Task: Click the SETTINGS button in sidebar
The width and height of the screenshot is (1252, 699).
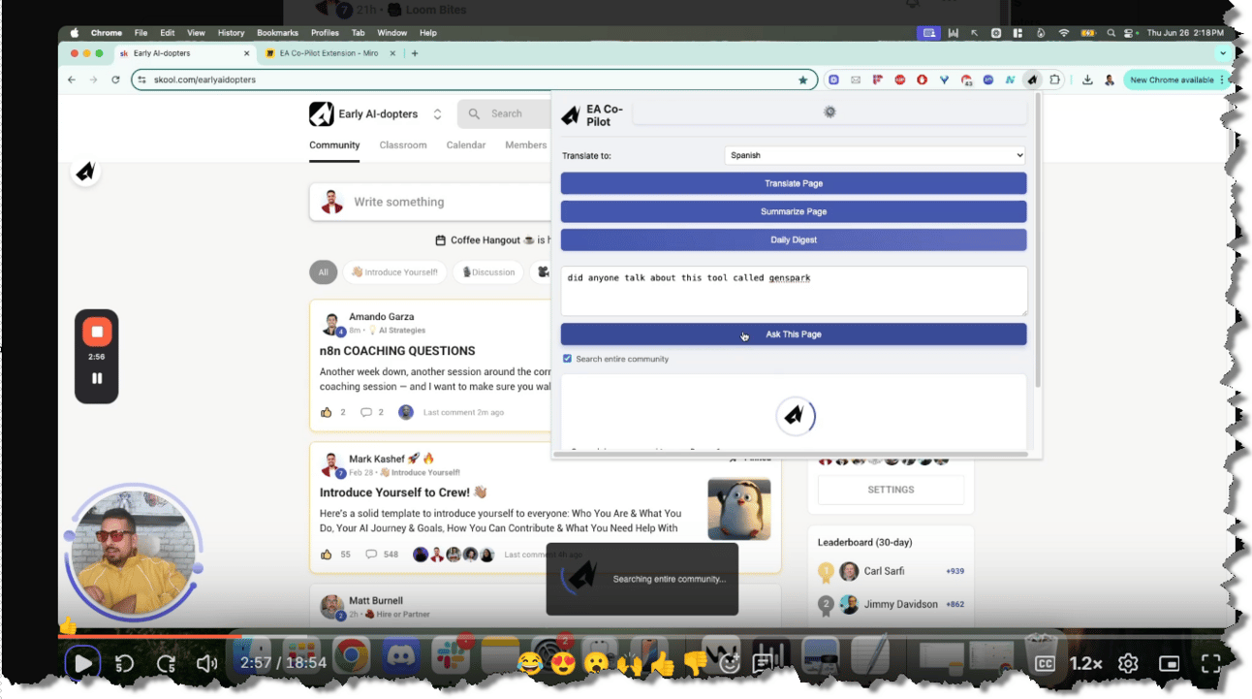Action: coord(891,490)
